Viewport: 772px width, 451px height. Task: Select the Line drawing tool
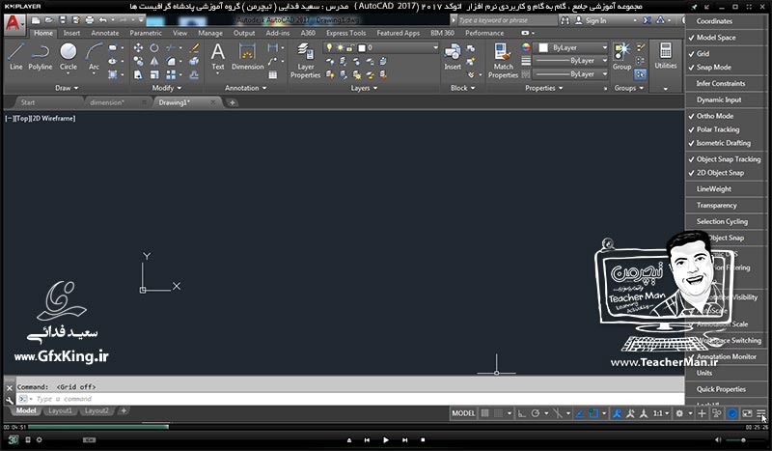coord(15,56)
